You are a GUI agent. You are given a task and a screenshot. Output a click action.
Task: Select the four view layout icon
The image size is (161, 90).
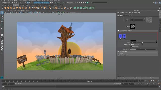point(2,38)
